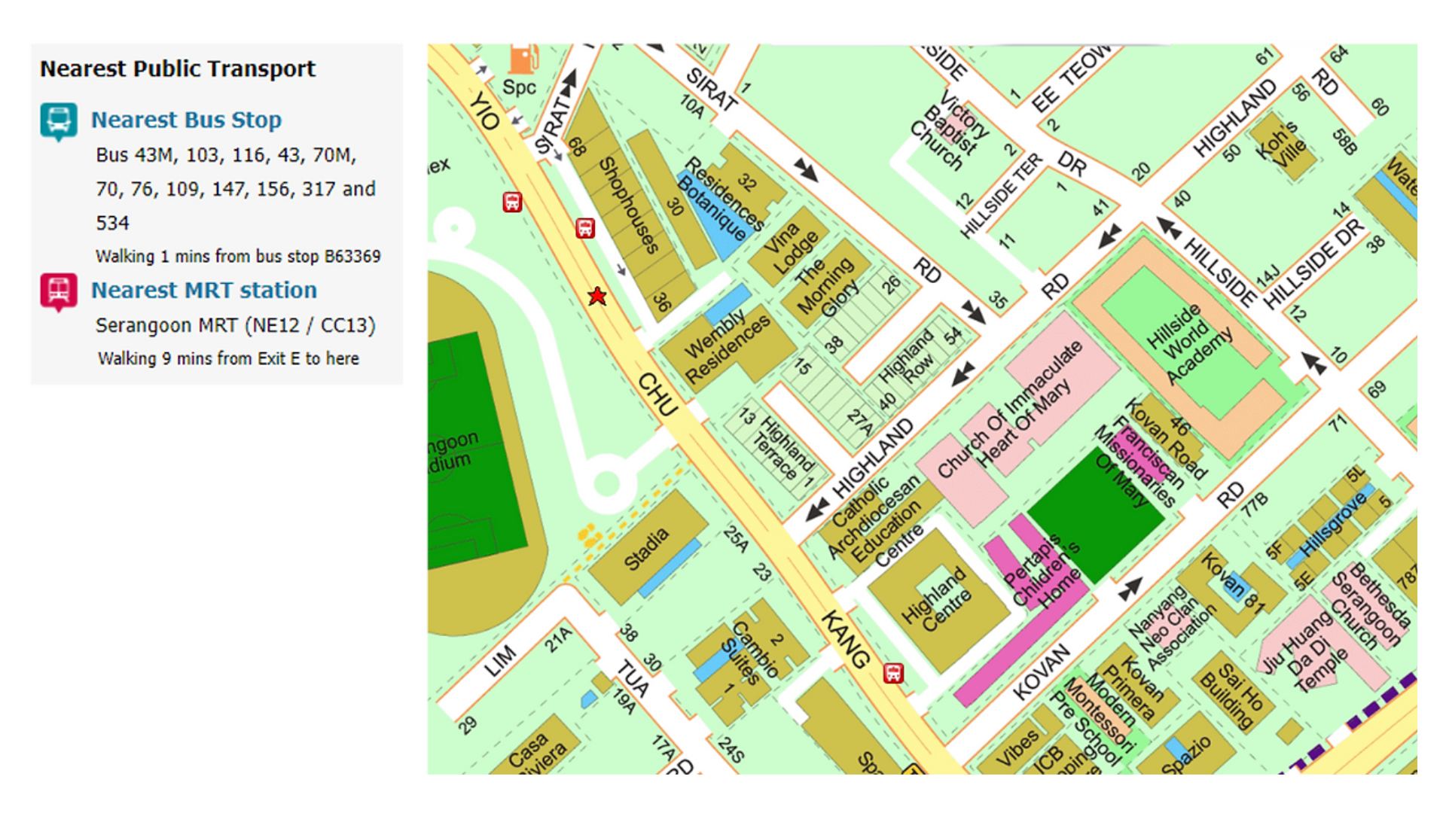The height and width of the screenshot is (813, 1446).
Task: Click the Pertapis Children's Home label
Action: point(1042,575)
